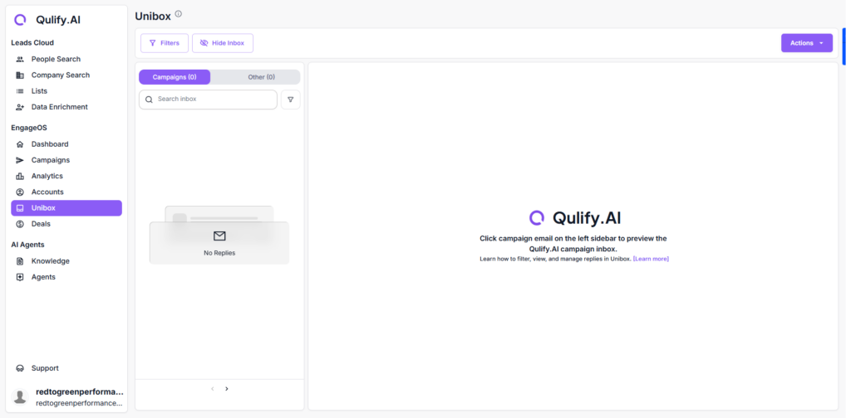Follow the [Learn more] link
This screenshot has width=851, height=418.
[651, 260]
